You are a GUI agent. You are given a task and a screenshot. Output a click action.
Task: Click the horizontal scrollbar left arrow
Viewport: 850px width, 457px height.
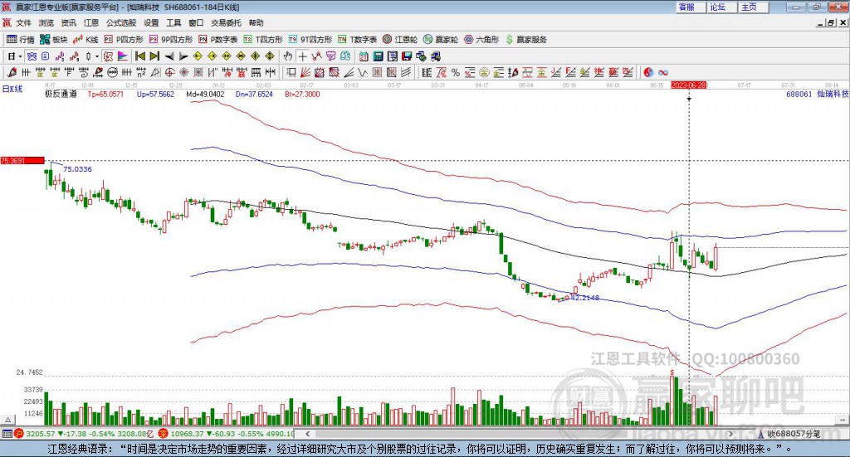coord(307,434)
